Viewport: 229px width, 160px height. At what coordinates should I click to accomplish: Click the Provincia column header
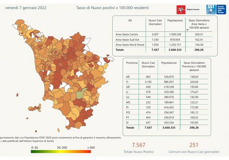[x=132, y=63]
